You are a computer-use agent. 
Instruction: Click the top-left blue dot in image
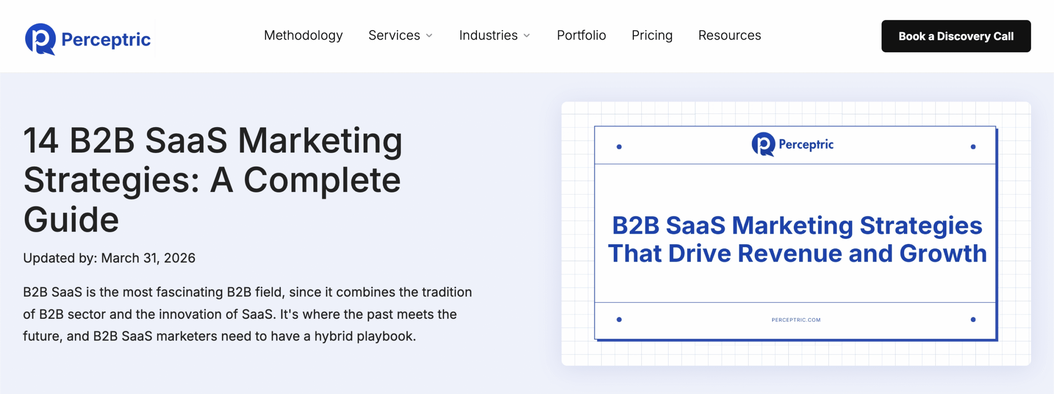619,147
